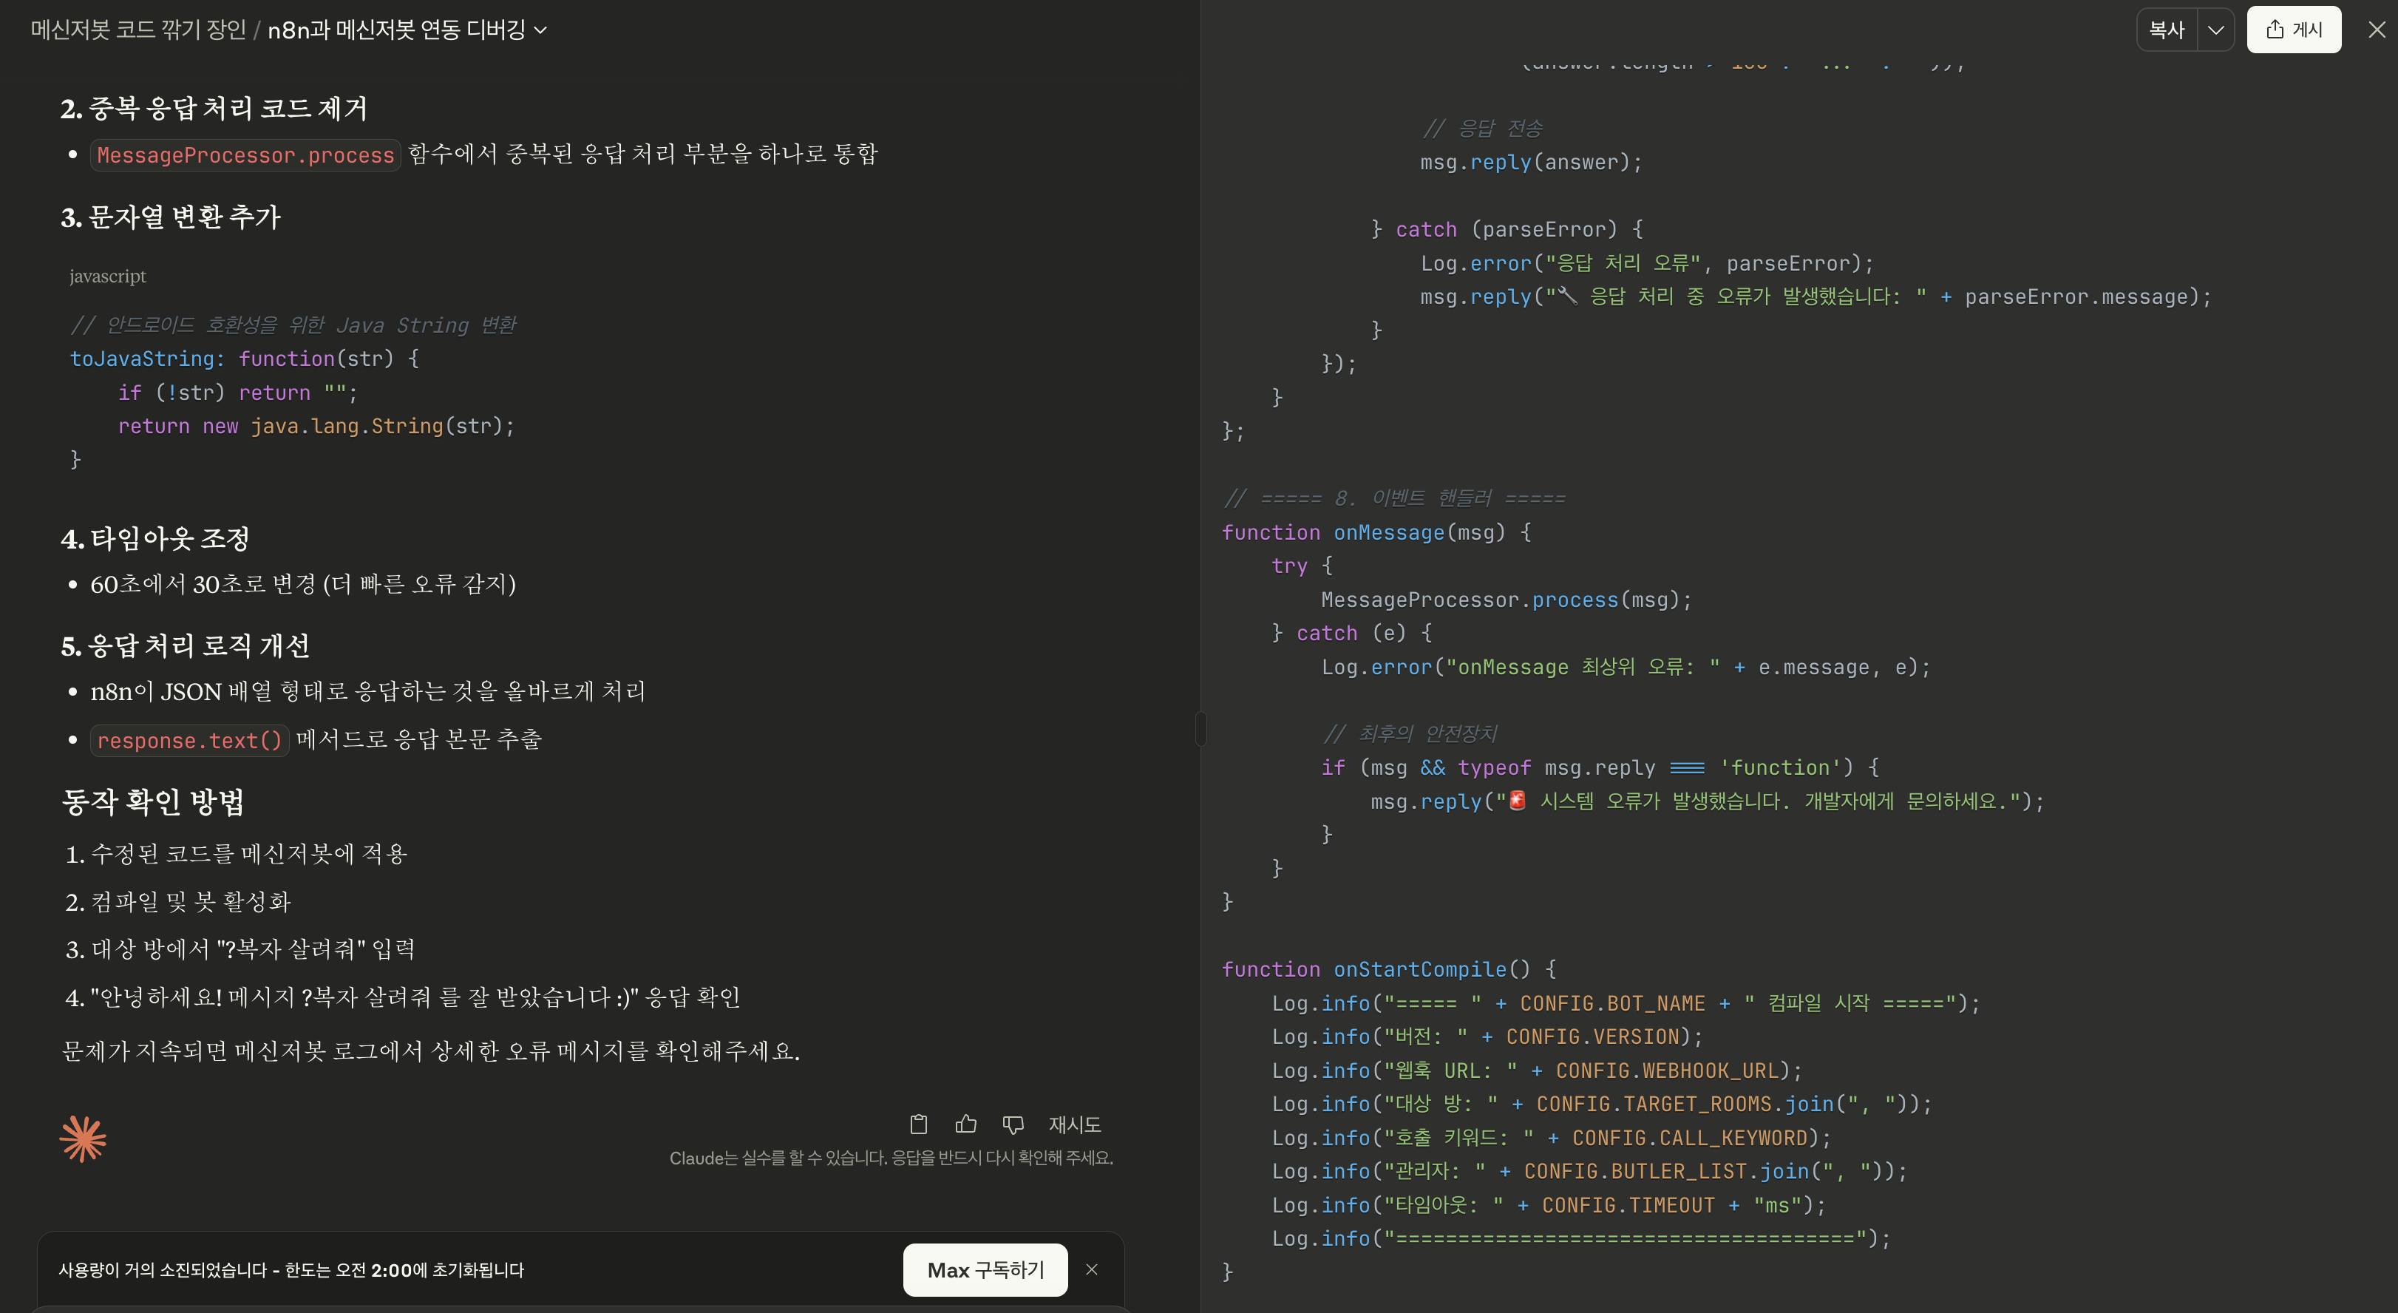Click the heading 3. 문자열 변환 추가
The image size is (2398, 1313).
[170, 217]
